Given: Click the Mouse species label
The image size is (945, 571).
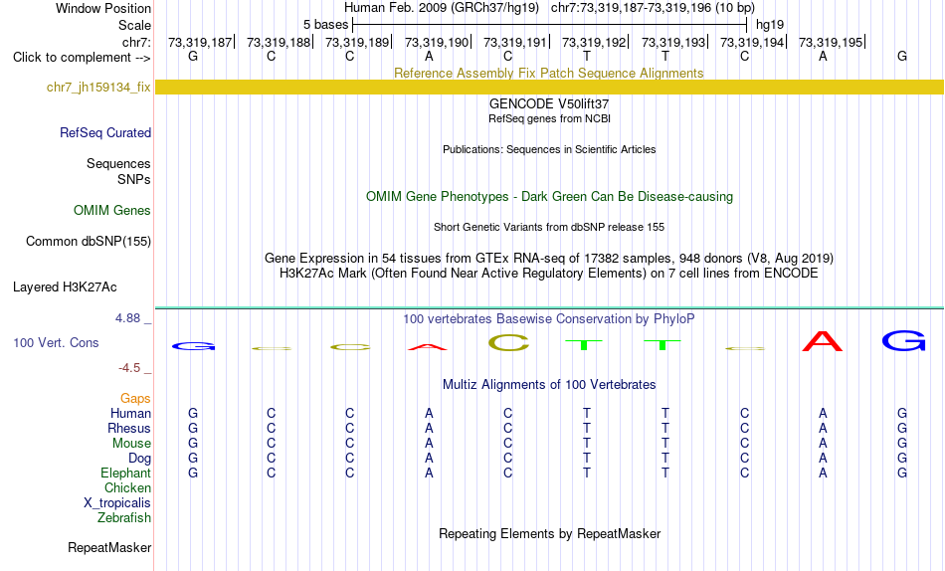Looking at the screenshot, I should pos(131,444).
